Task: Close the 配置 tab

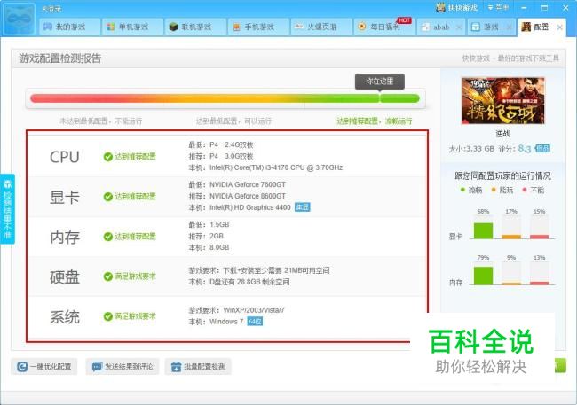Action: click(560, 27)
